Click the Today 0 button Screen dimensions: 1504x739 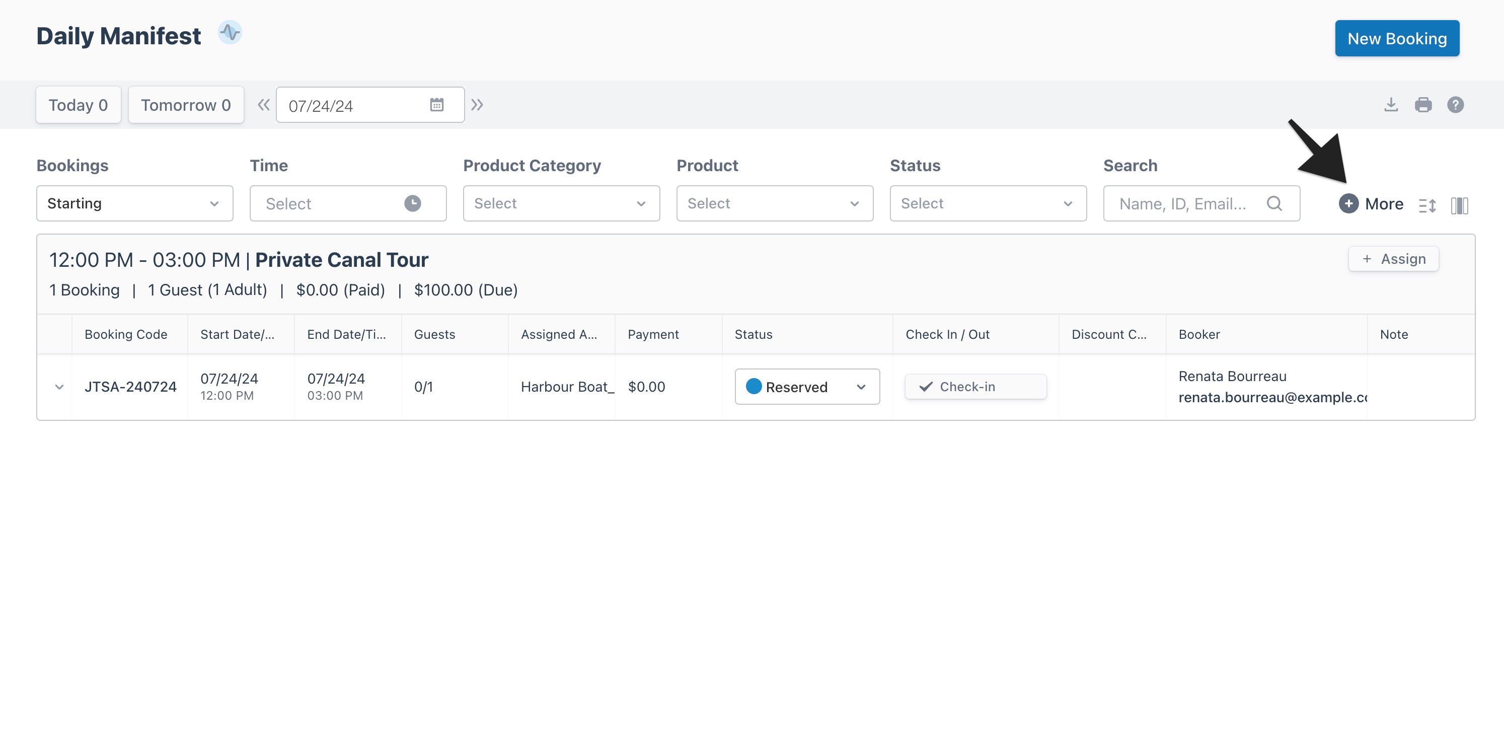point(78,105)
